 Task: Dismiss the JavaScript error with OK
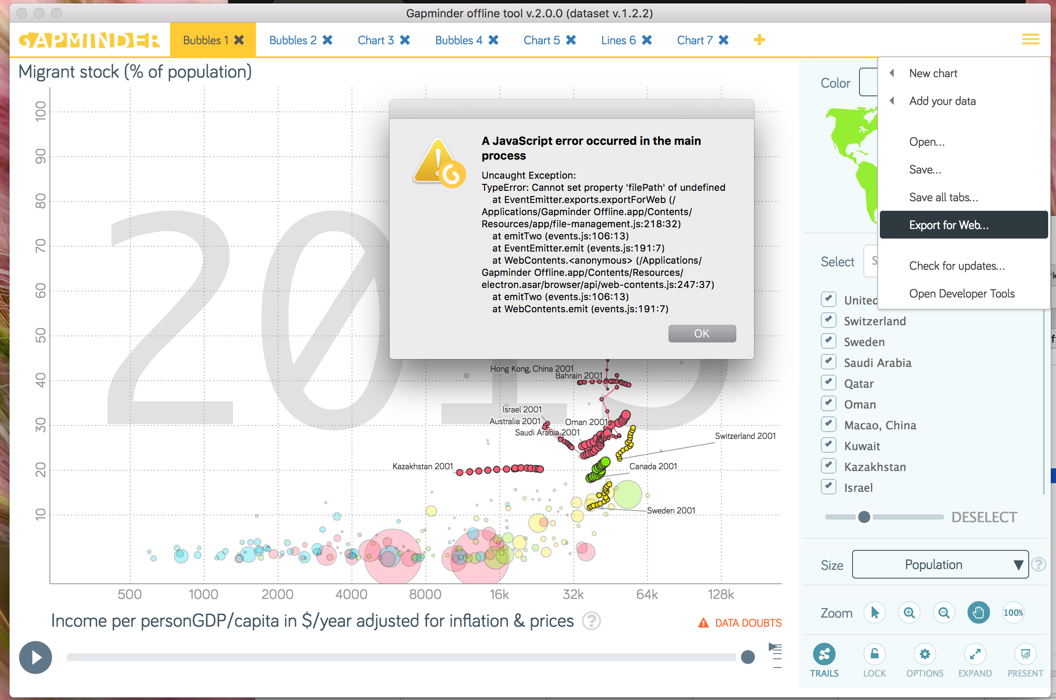click(x=702, y=333)
